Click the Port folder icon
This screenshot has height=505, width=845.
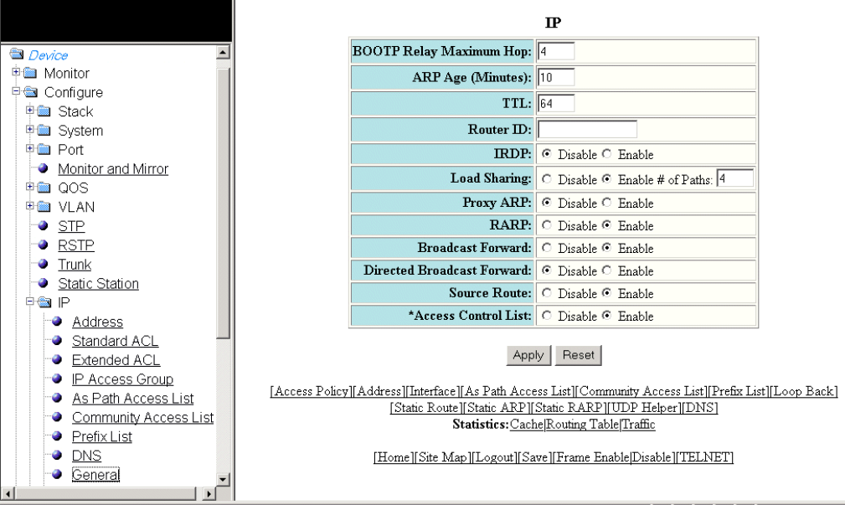coord(44,149)
